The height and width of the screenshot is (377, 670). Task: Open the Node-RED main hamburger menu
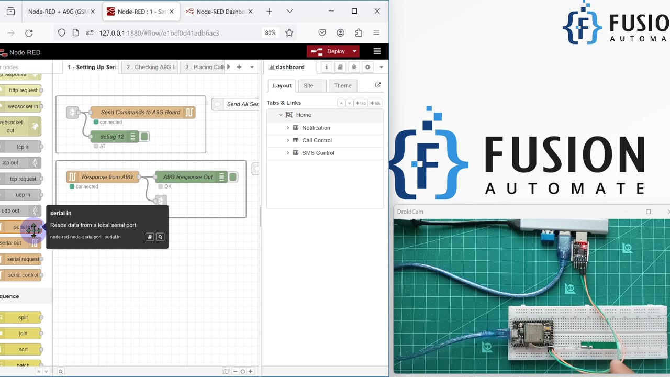click(x=377, y=51)
